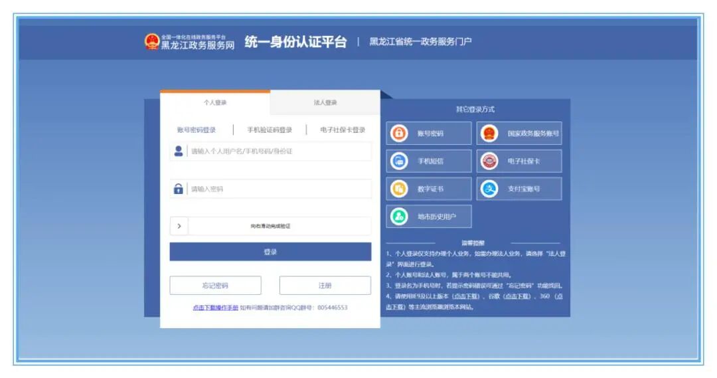Focus the username/phone/ID input field
Screen dimensions: 717x378
tap(270, 151)
